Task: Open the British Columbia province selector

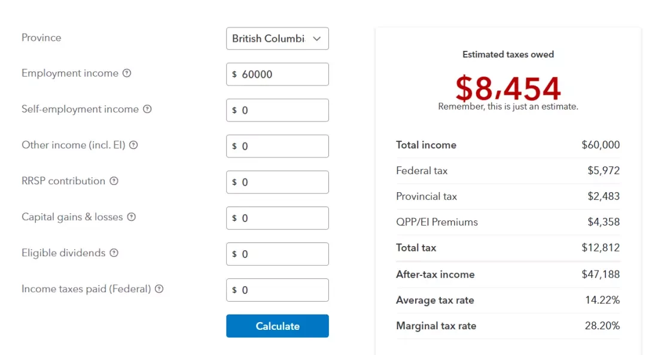Action: [x=278, y=38]
